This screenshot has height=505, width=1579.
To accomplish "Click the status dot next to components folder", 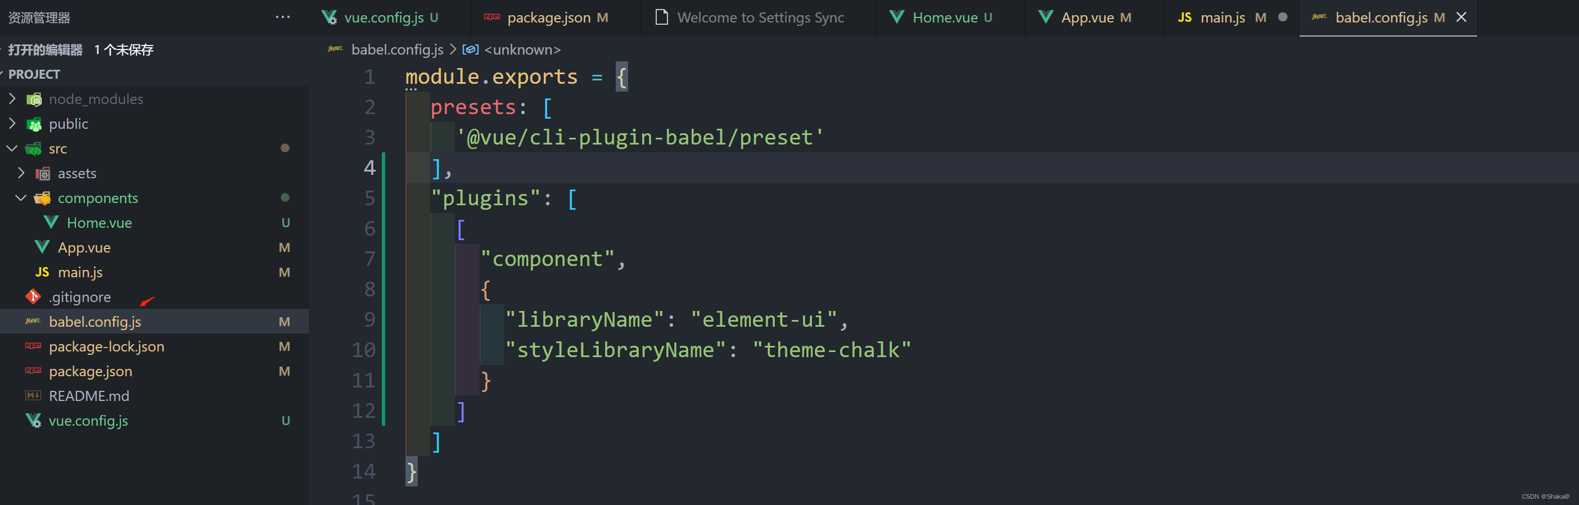I will tap(285, 197).
